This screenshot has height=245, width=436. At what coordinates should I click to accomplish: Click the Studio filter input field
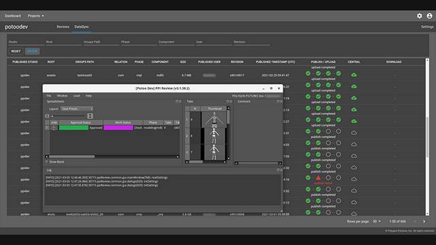coord(27,42)
